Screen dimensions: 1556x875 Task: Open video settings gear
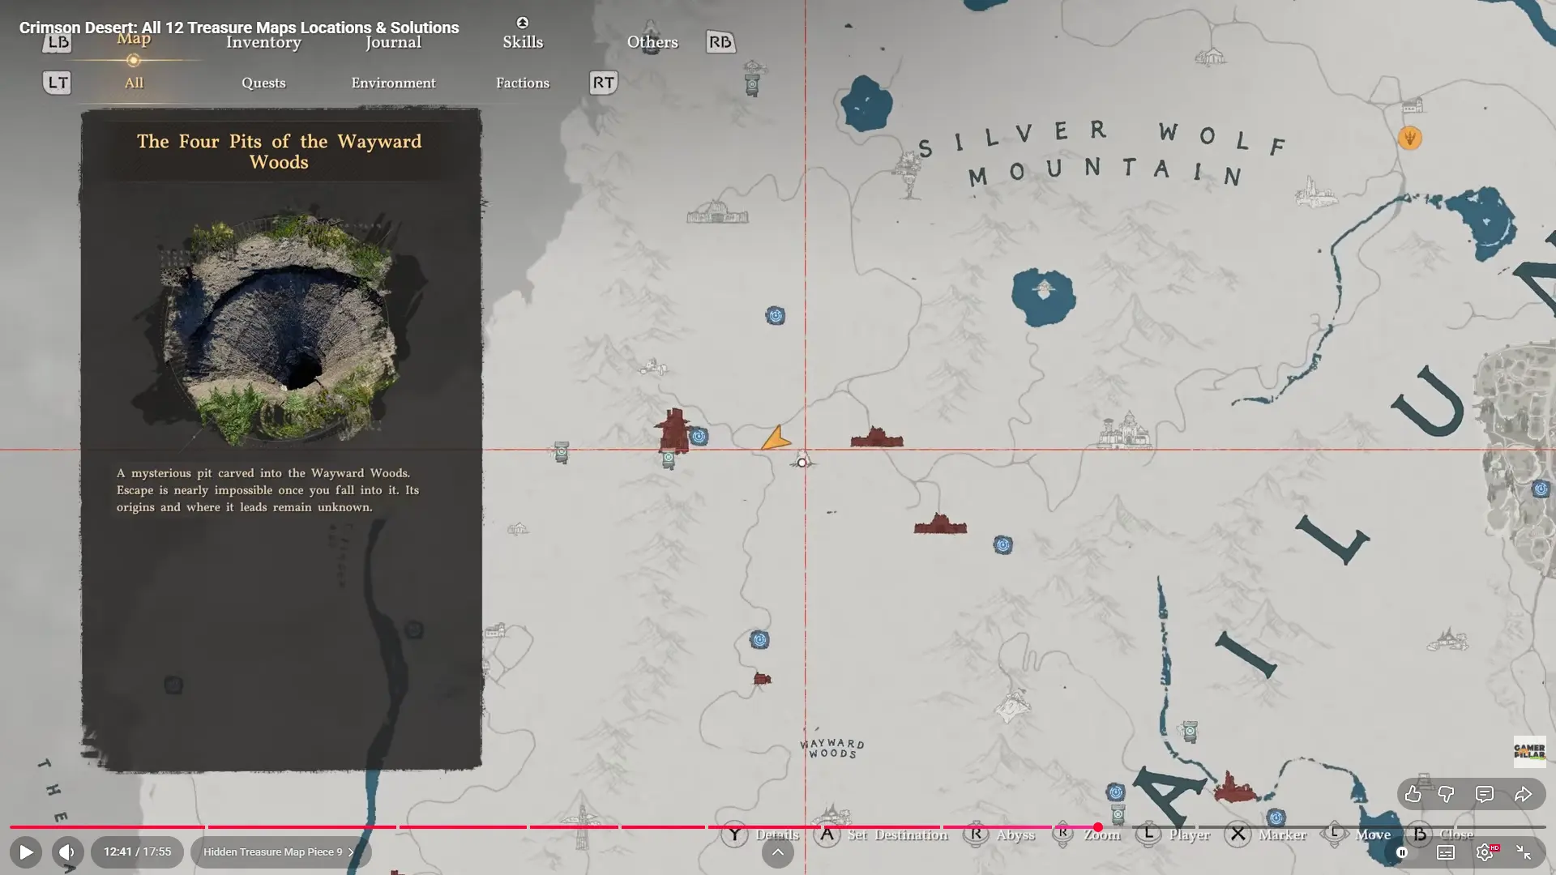coord(1485,852)
